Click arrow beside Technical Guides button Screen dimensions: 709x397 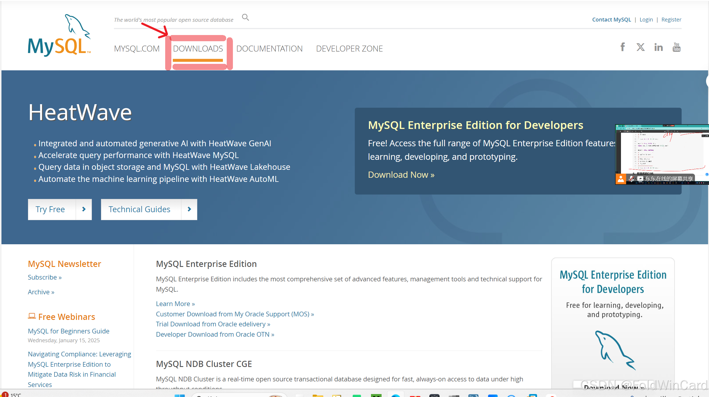coord(189,209)
